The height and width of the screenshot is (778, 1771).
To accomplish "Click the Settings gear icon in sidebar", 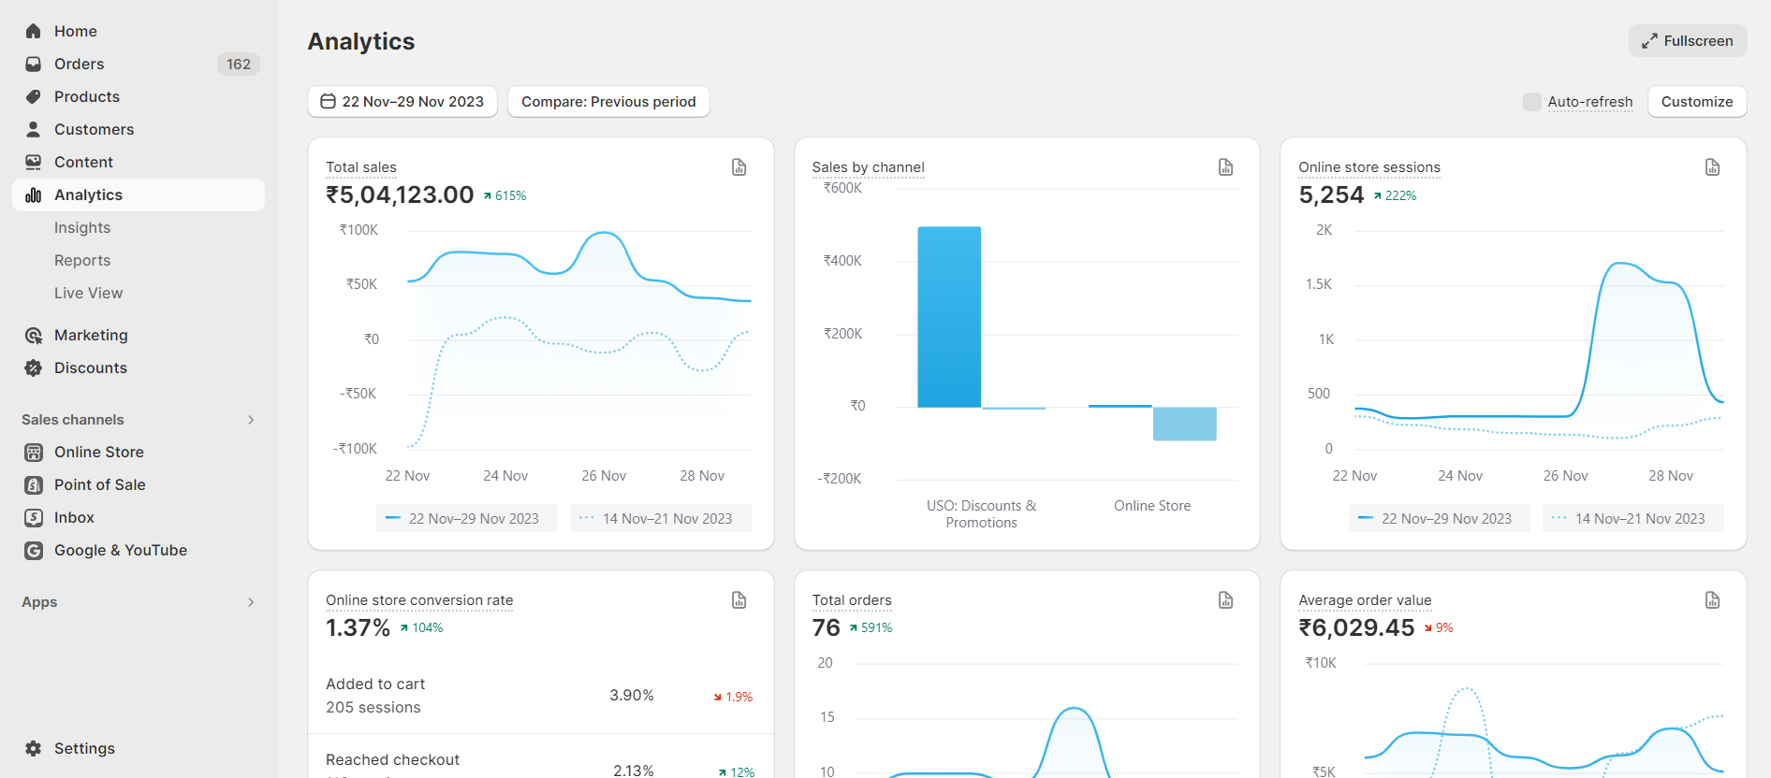I will [34, 748].
